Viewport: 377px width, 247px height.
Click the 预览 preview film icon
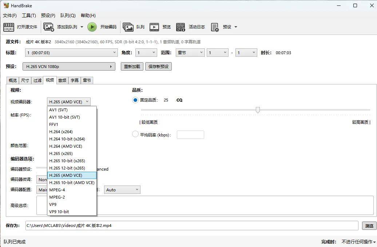154,27
